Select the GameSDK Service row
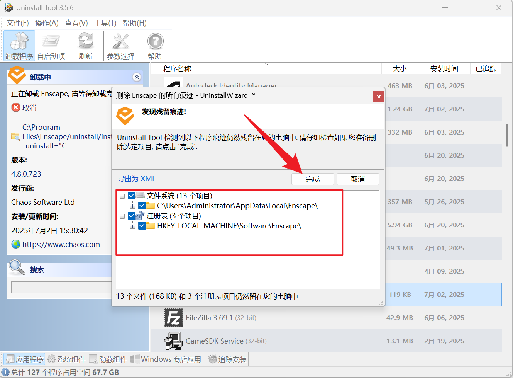This screenshot has height=378, width=513. [326, 341]
